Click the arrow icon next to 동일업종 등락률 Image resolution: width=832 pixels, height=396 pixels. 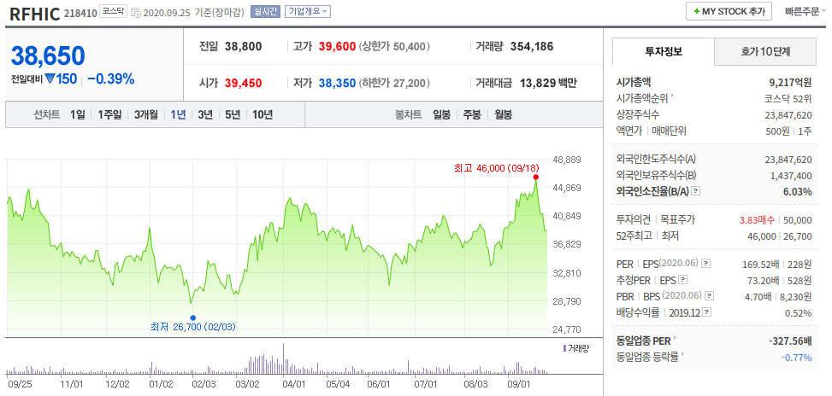point(682,355)
